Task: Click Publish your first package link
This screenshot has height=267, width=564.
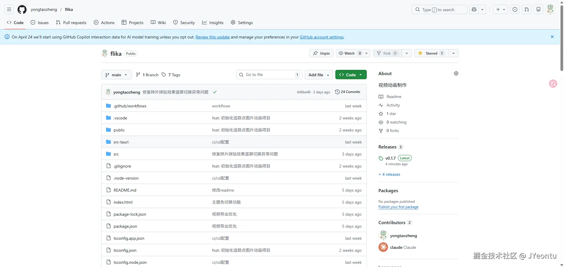Action: 398,207
